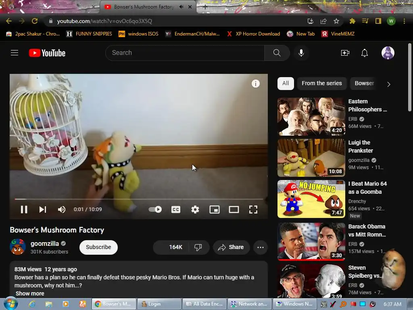
Task: Open the Create video menu
Action: [345, 53]
